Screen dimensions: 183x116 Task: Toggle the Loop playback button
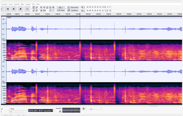click(27, 9)
